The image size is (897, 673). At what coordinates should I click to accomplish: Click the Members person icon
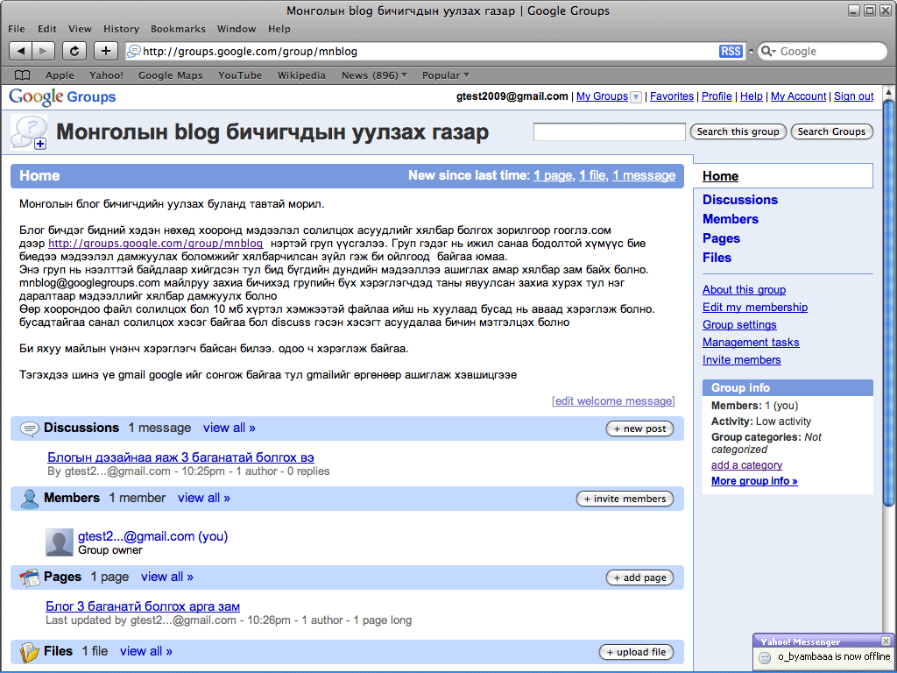29,499
